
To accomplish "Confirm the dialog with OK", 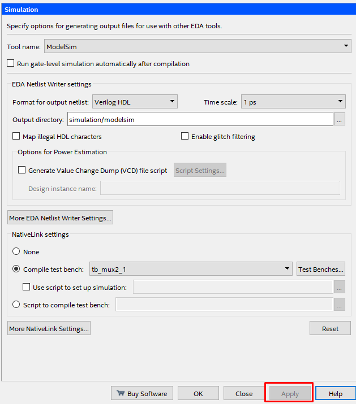I will click(x=198, y=394).
